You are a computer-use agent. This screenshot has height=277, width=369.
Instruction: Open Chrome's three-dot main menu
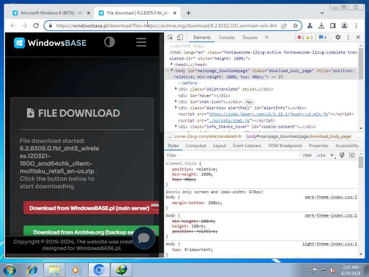click(x=356, y=26)
